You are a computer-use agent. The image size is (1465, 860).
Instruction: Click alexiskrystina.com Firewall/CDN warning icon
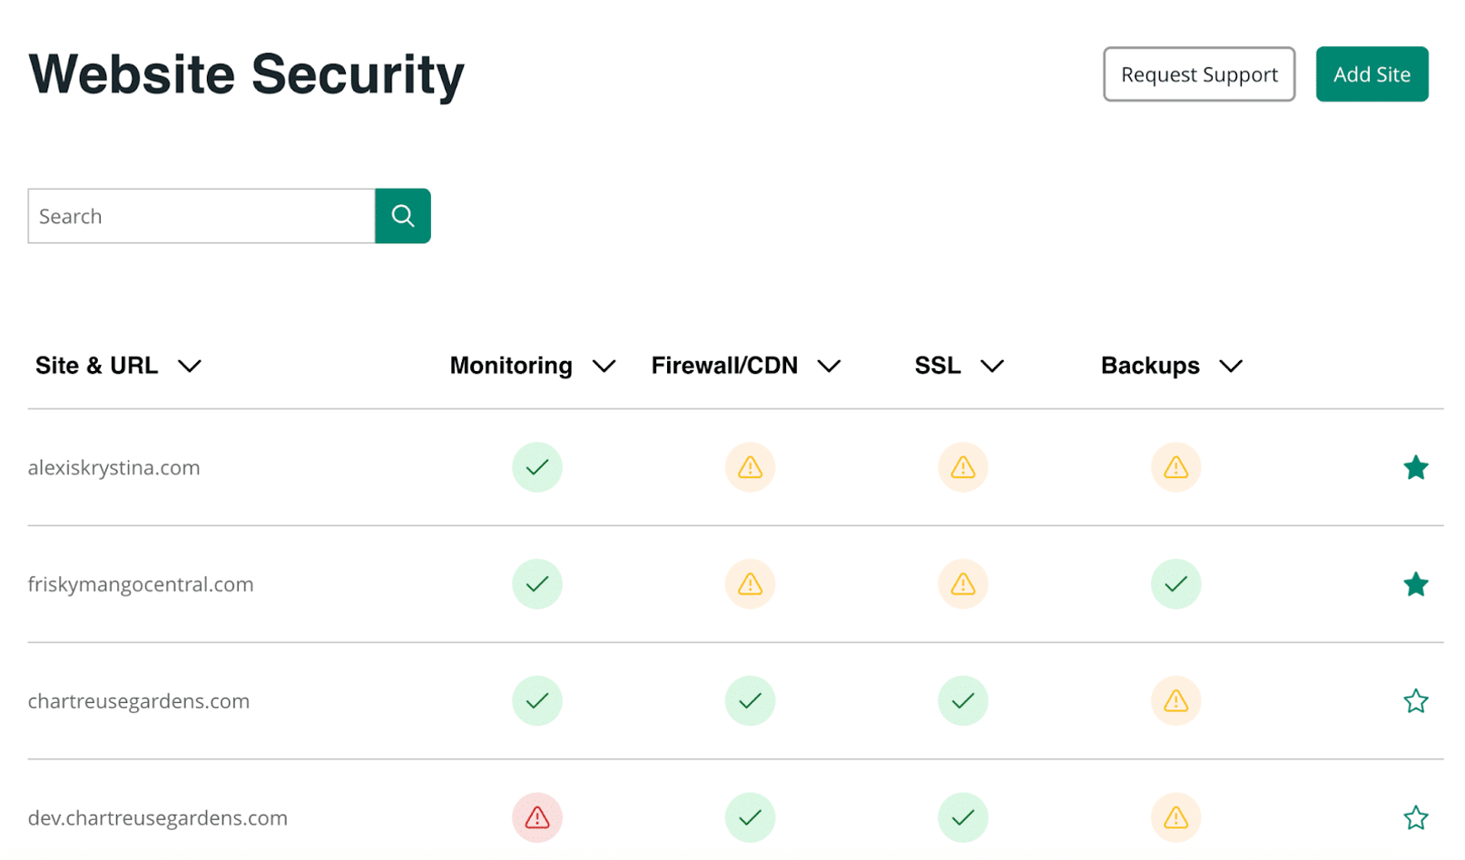(750, 467)
